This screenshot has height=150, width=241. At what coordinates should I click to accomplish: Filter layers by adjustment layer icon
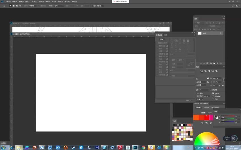[x=210, y=23]
